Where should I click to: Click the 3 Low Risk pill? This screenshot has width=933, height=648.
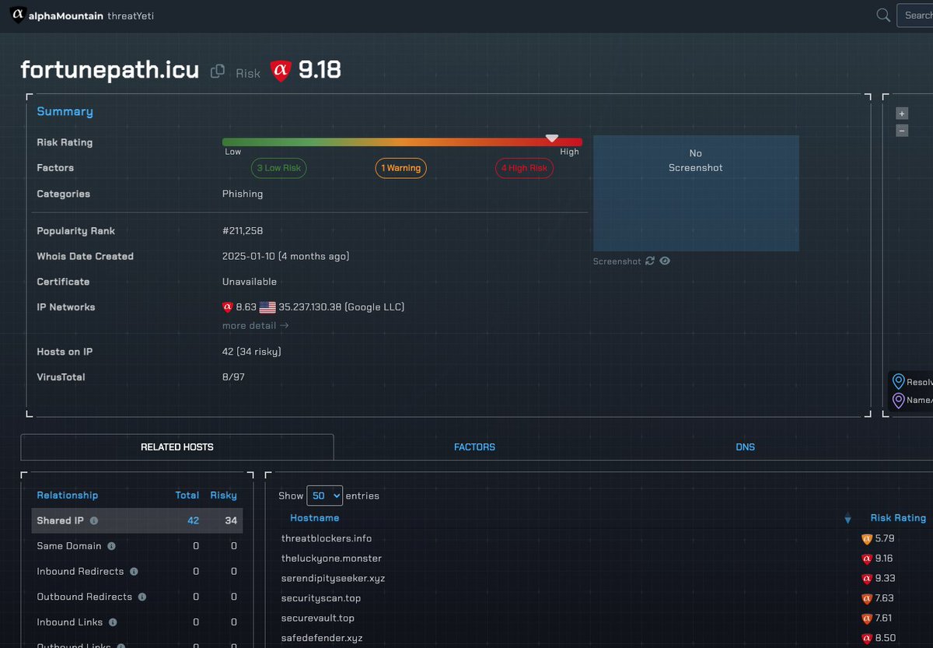[278, 168]
